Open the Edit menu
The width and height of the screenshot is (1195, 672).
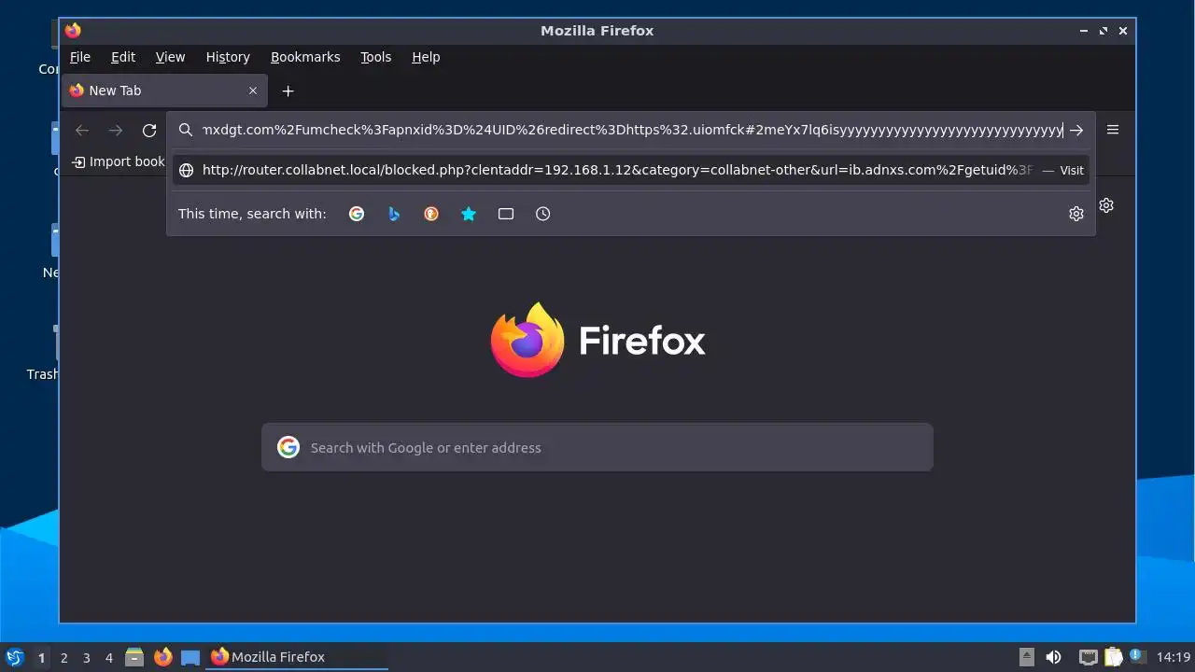[x=123, y=57]
